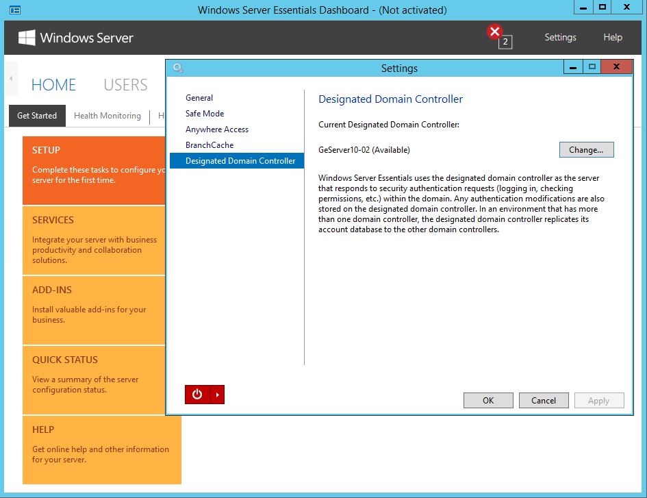Open the HELP tile
647x498 pixels.
102,450
